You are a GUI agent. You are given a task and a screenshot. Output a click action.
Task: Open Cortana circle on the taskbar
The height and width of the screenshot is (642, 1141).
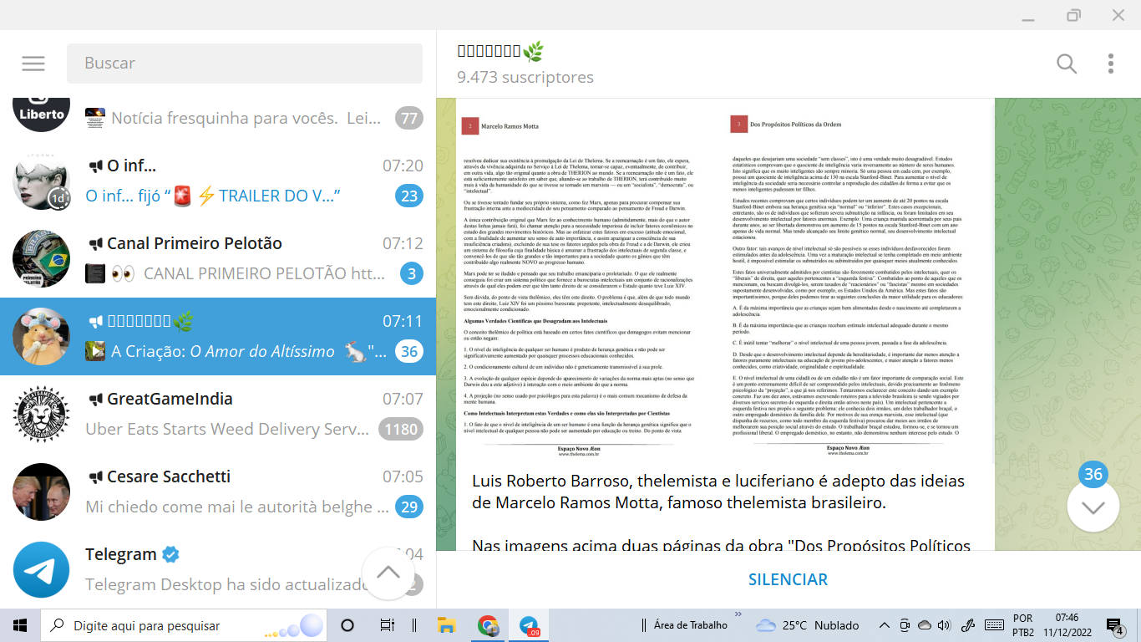click(x=348, y=625)
